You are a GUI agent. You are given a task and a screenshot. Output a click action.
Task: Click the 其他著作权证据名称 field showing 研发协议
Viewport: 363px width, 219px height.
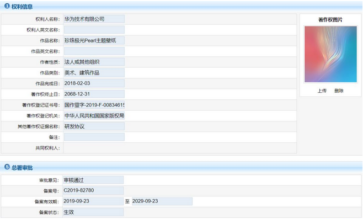coord(94,126)
